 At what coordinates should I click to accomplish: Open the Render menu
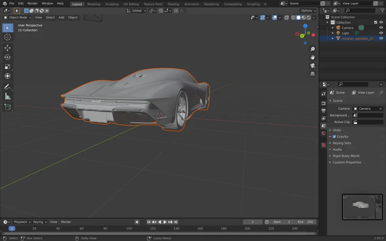[x=32, y=3]
